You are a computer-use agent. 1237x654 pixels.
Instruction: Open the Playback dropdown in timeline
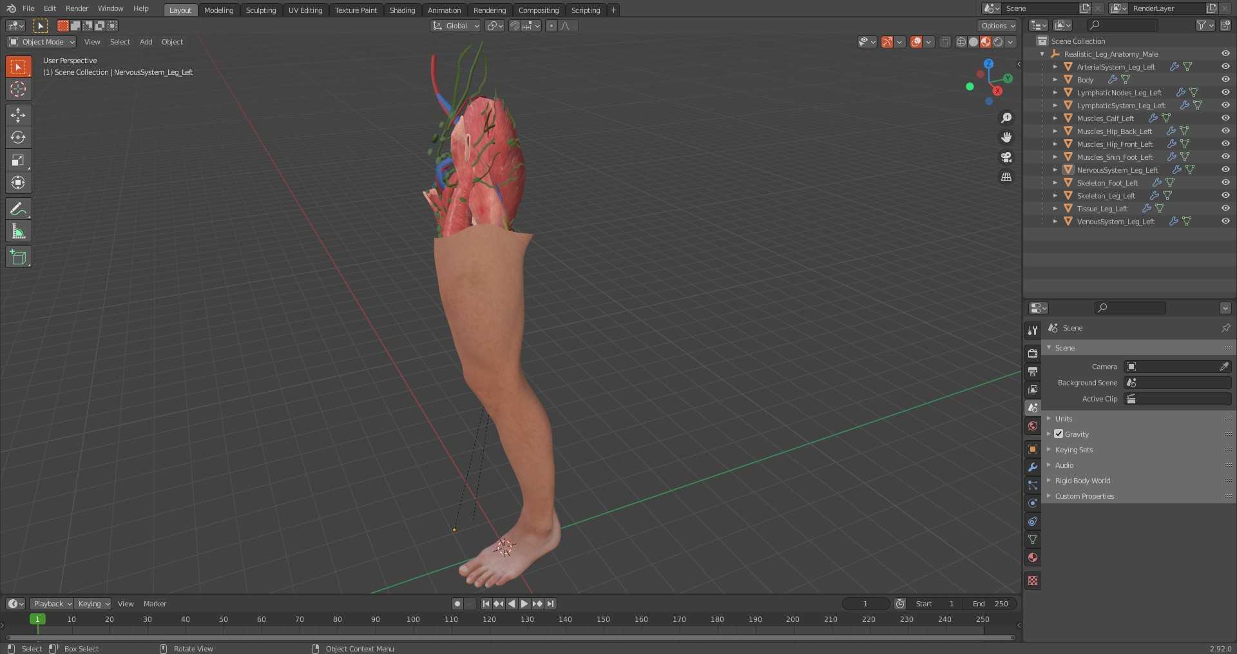click(x=52, y=604)
